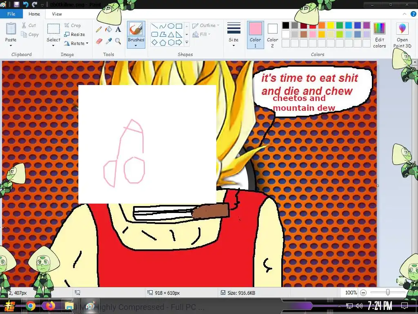
Task: Expand the shapes gallery more arrow
Action: point(187,43)
